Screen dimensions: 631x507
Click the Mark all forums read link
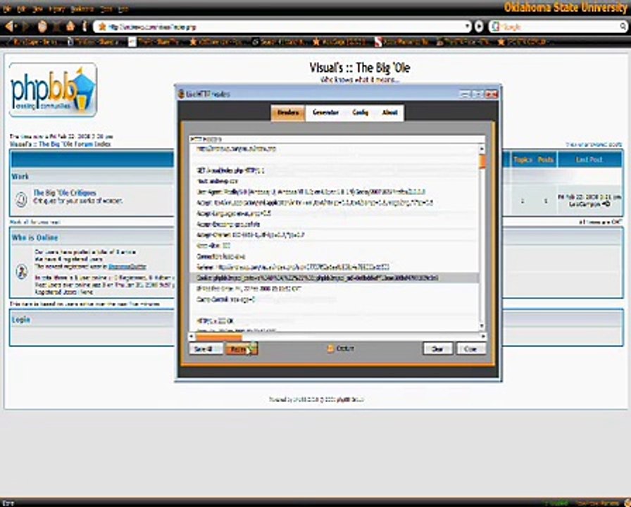coord(35,222)
